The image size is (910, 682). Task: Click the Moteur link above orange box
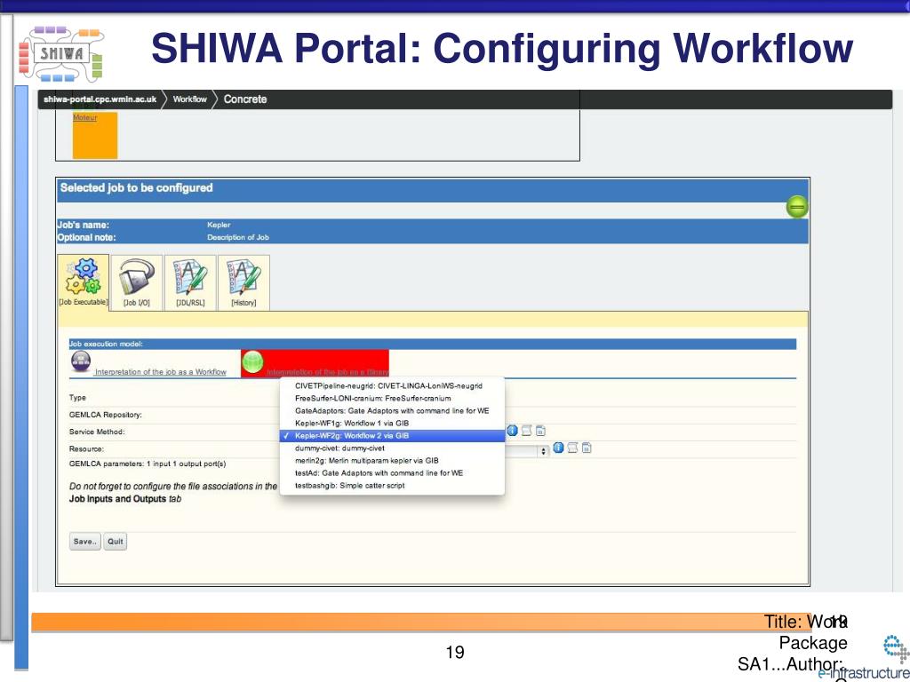(x=84, y=117)
